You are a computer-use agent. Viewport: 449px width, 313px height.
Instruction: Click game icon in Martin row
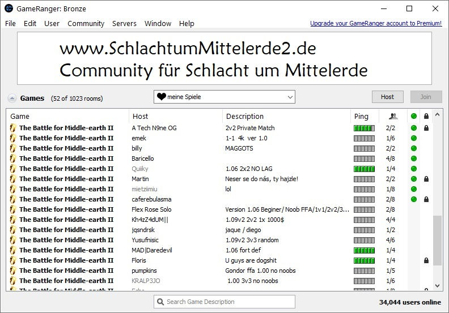[12, 179]
